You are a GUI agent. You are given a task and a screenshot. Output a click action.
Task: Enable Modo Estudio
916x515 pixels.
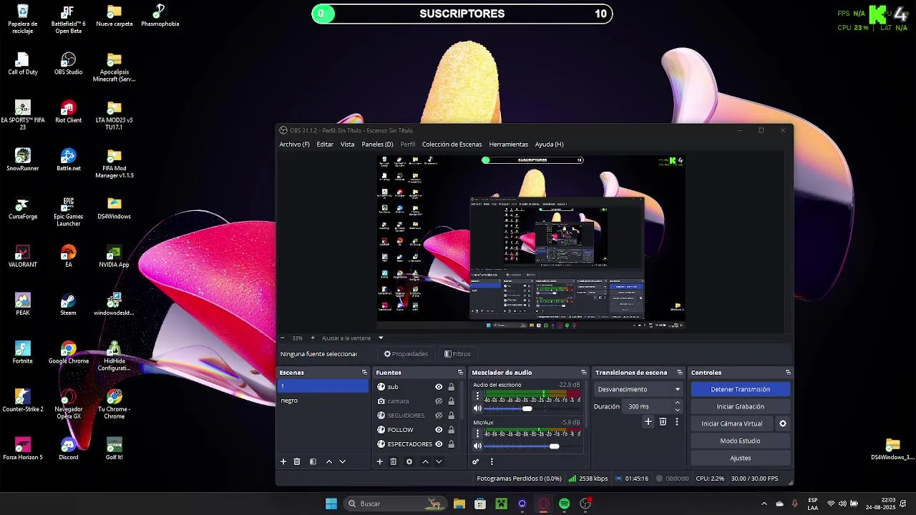click(x=740, y=441)
